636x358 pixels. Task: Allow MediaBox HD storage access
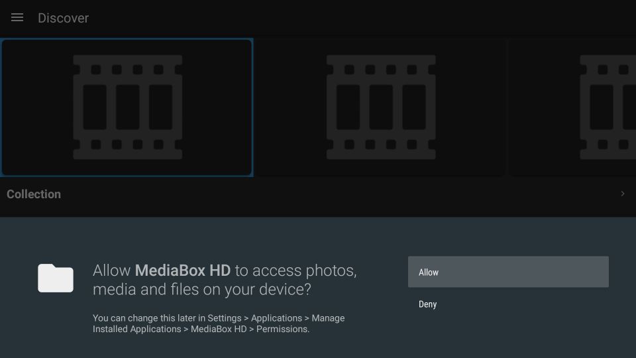pos(508,272)
